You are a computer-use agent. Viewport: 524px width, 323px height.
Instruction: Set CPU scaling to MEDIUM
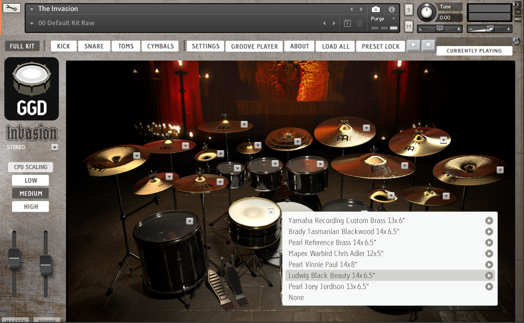coord(30,194)
